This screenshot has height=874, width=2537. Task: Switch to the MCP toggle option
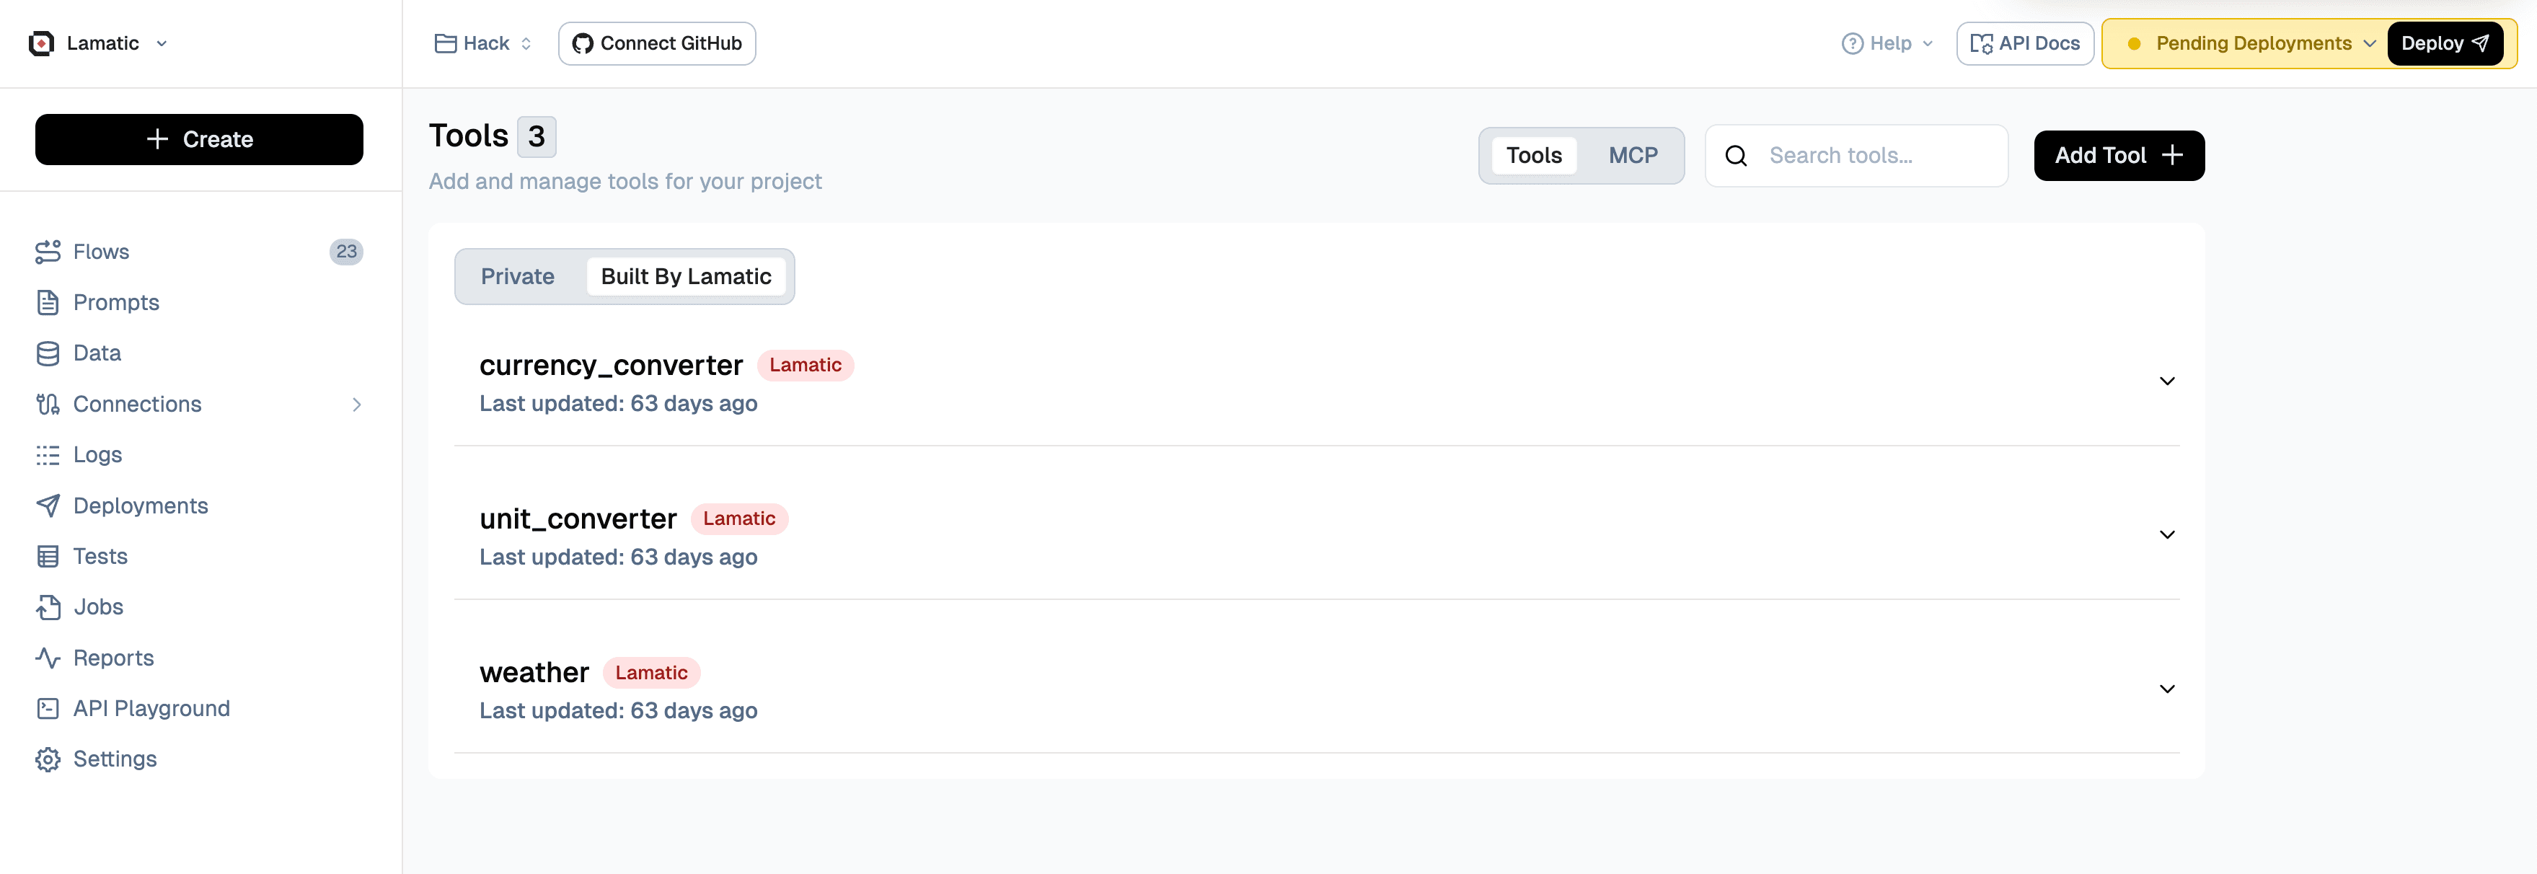1632,156
